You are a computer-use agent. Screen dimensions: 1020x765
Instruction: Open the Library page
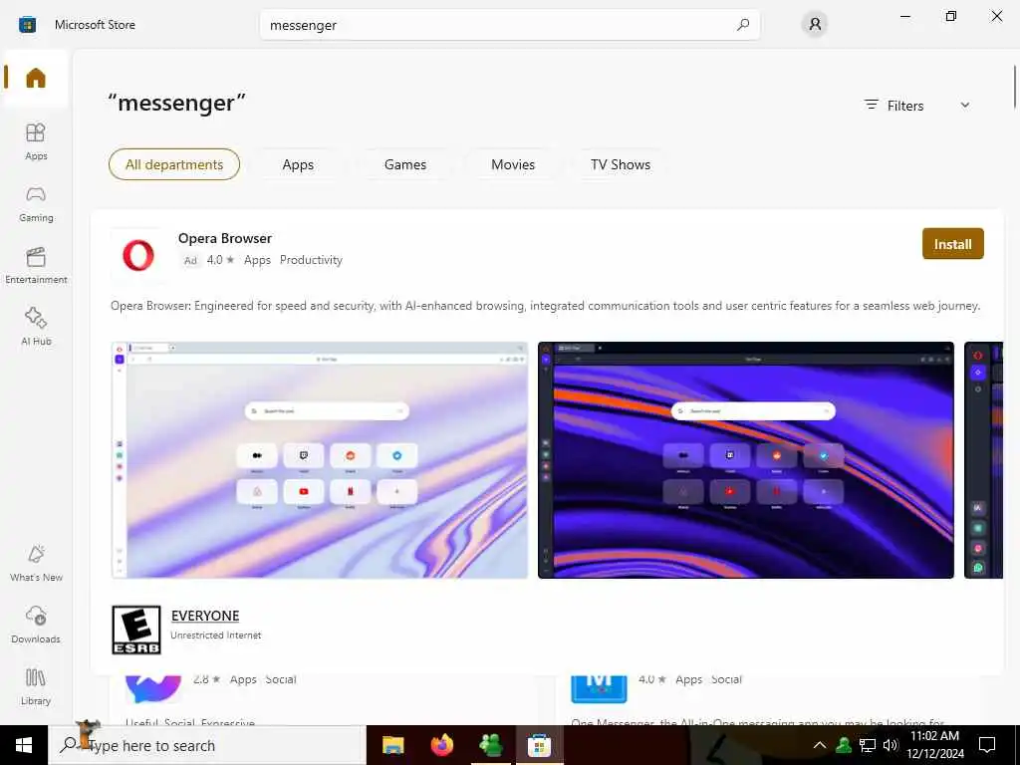click(x=36, y=686)
